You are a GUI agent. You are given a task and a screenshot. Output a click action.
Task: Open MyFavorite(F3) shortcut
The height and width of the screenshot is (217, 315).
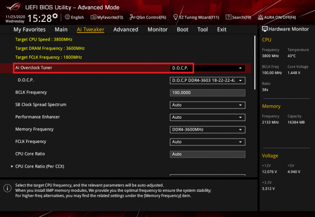(x=107, y=17)
